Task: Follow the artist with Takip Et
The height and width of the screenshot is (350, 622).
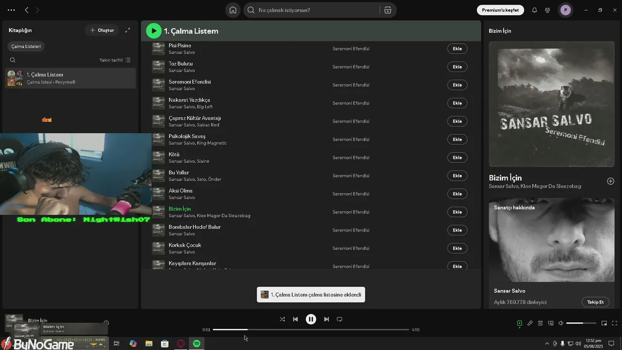Action: pyautogui.click(x=595, y=302)
